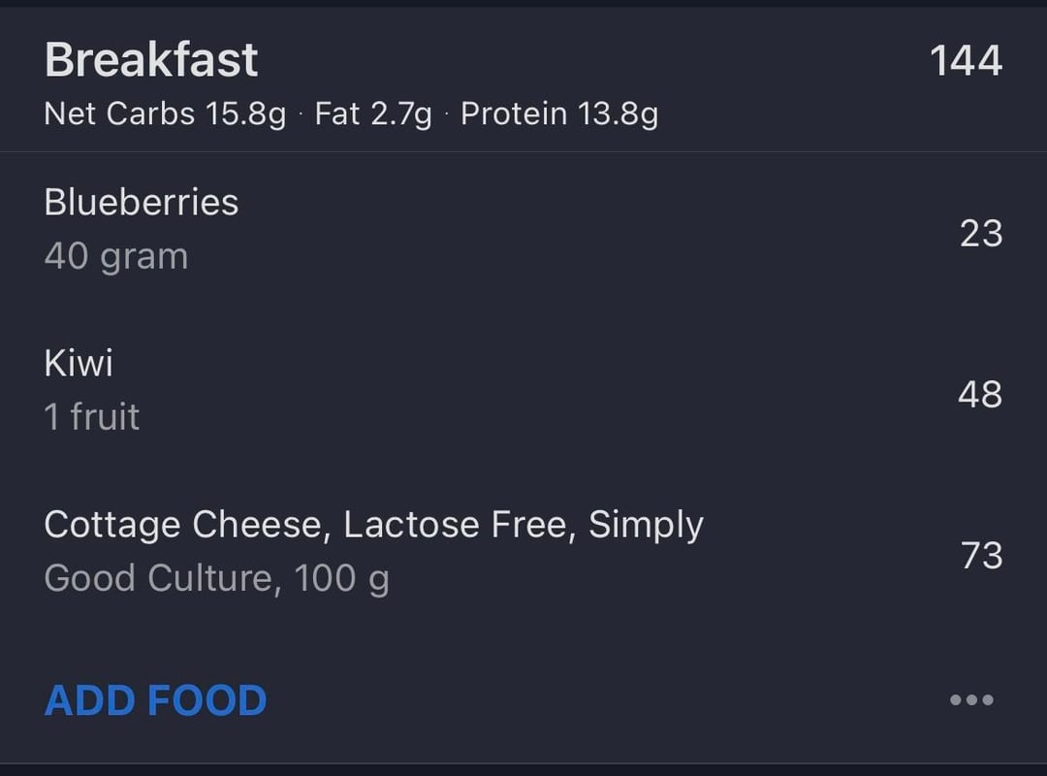Click the Lactose Free text
1047x776 pixels.
pos(460,525)
